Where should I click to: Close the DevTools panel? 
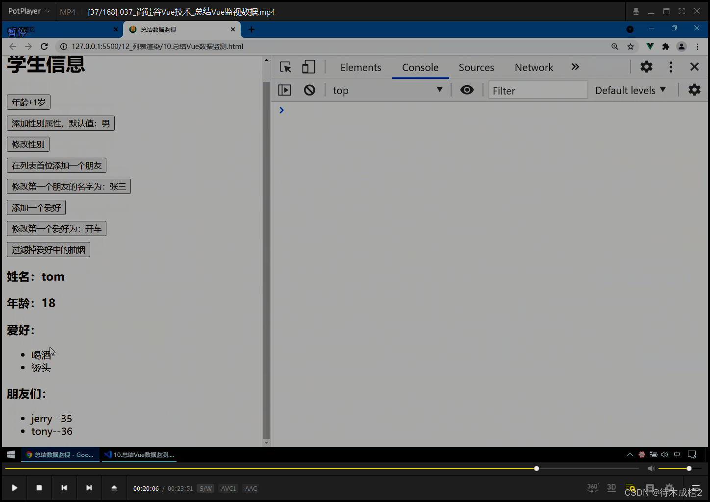694,67
